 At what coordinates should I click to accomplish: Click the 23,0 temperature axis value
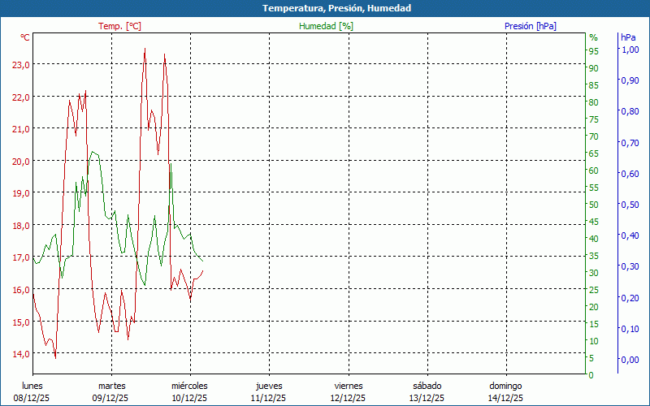(x=21, y=65)
